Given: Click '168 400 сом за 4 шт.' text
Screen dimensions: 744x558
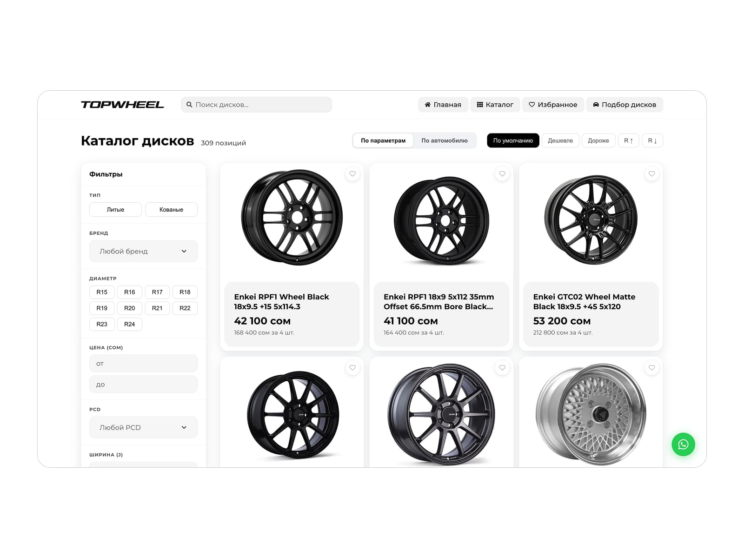Looking at the screenshot, I should tap(264, 332).
